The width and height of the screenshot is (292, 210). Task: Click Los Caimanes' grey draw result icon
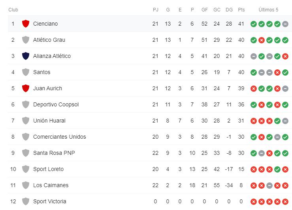coord(269,186)
